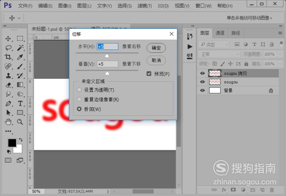Hide the sougou 拷贝 layer
Image resolution: width=286 pixels, height=196 pixels.
click(202, 73)
